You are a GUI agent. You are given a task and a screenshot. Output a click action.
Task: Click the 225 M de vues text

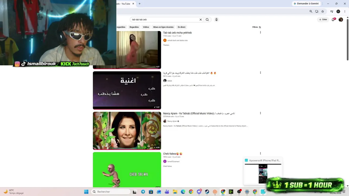168,117
